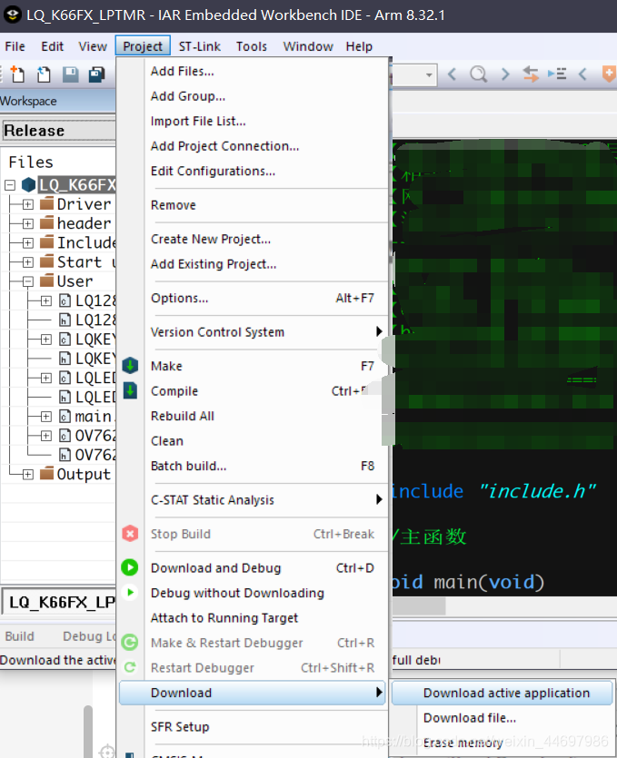Choose Edit Configurations... entry
This screenshot has height=758, width=617.
[254, 172]
